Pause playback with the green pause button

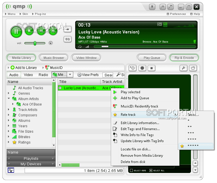pyautogui.click(x=16, y=32)
